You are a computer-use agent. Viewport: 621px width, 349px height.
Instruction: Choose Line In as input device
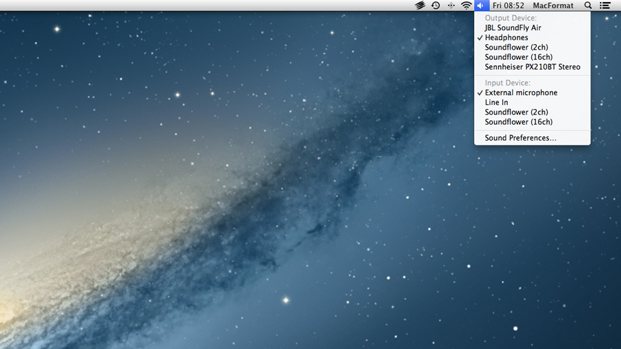tap(532, 102)
